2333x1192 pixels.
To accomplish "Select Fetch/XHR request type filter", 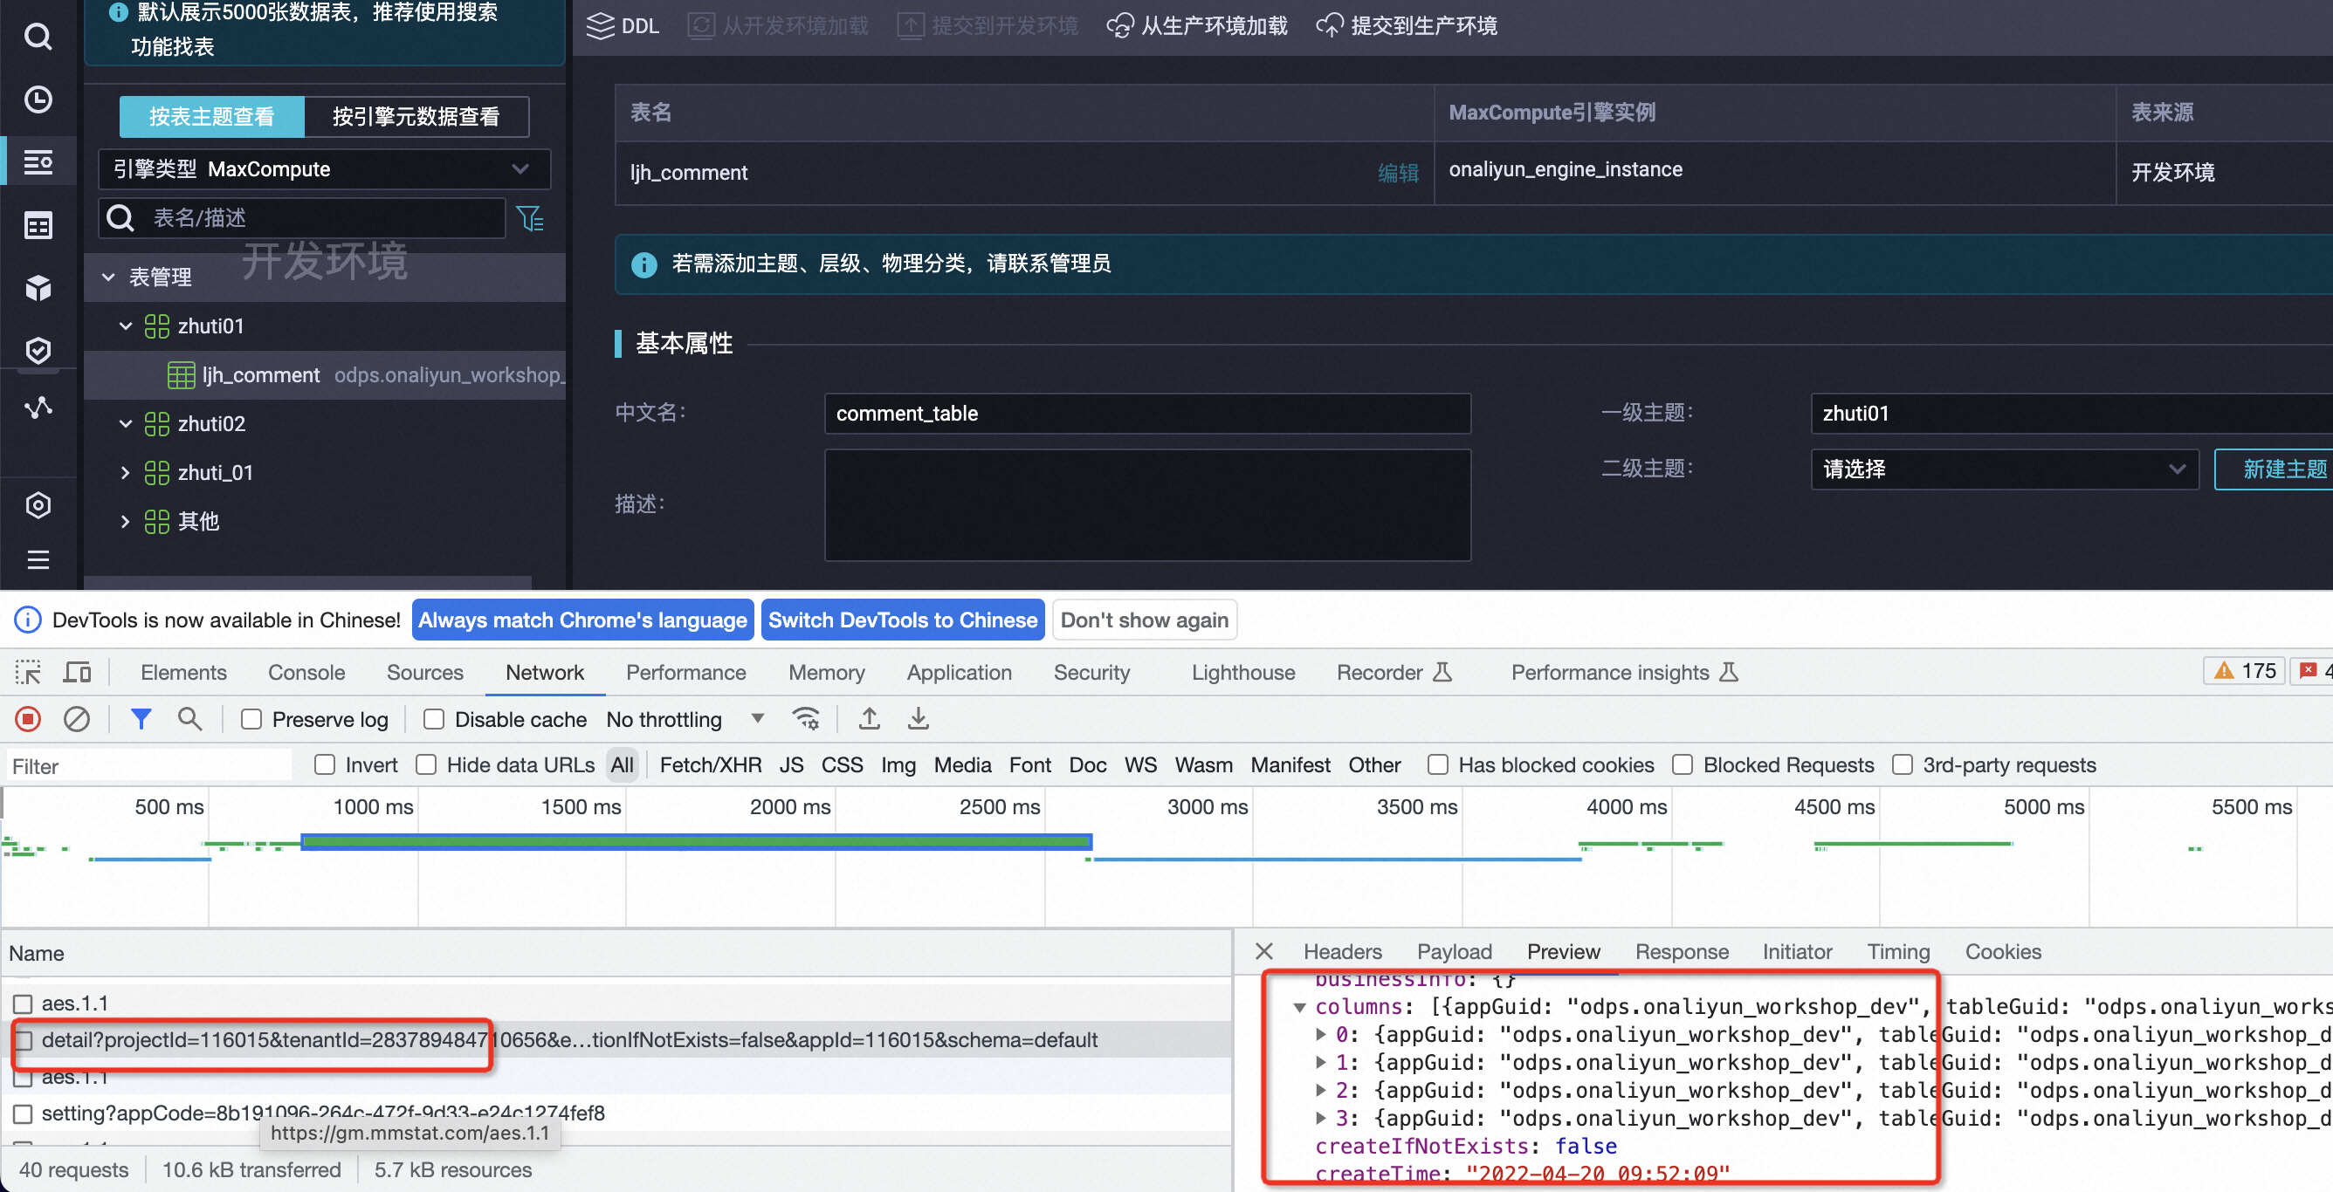I will pos(710,764).
